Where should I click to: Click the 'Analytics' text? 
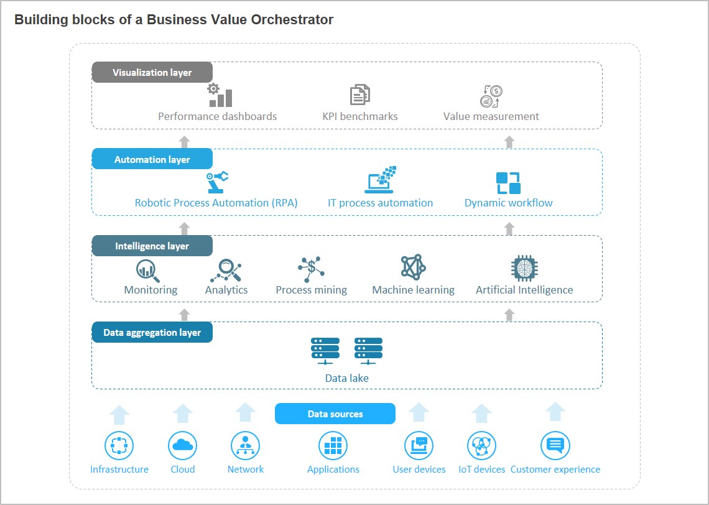(x=226, y=290)
